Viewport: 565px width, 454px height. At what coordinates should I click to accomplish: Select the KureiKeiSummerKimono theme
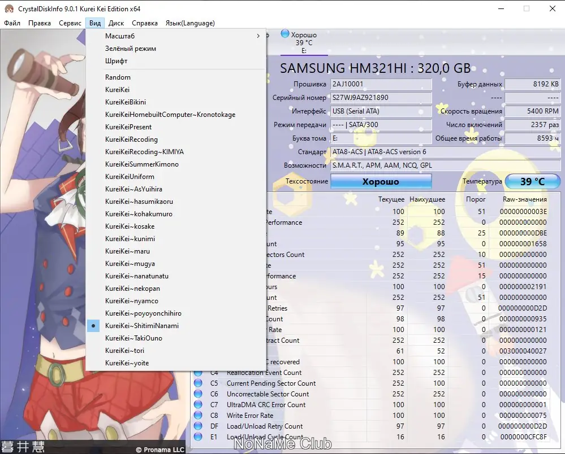click(x=176, y=164)
